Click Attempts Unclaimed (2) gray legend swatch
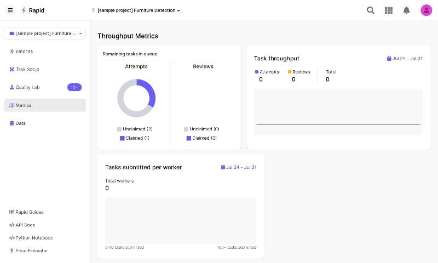Image resolution: width=438 pixels, height=263 pixels. coord(119,129)
